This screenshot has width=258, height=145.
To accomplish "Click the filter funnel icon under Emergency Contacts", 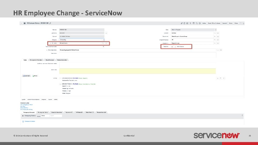I will tap(23, 121).
